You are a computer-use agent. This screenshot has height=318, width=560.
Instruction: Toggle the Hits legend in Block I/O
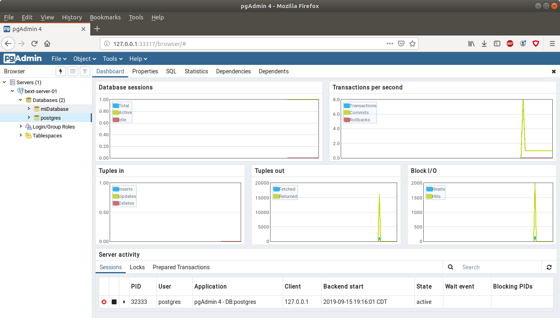(435, 196)
